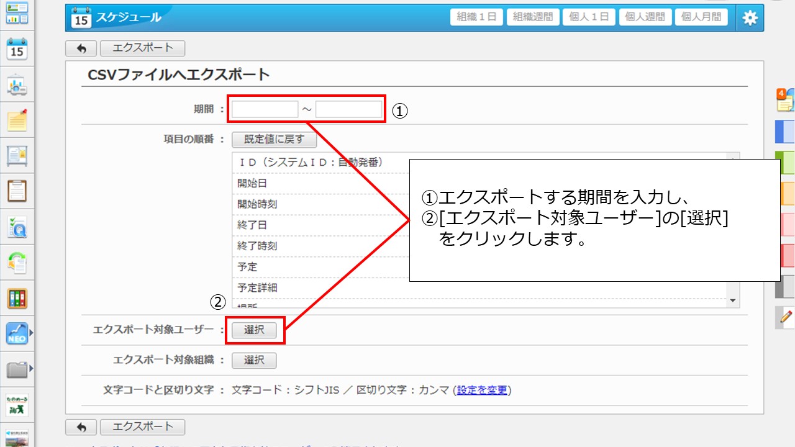Switch to 個人週間 view tab
This screenshot has width=795, height=447.
coord(647,17)
